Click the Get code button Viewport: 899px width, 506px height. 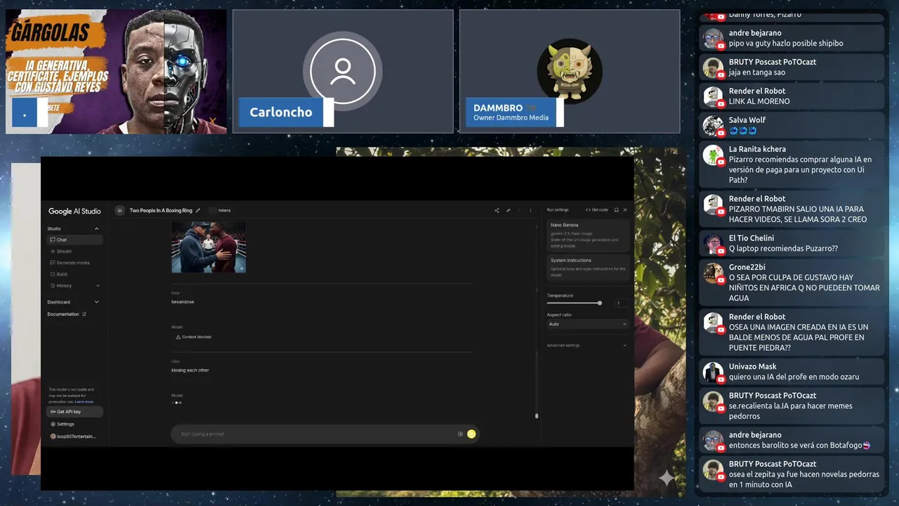coord(597,209)
